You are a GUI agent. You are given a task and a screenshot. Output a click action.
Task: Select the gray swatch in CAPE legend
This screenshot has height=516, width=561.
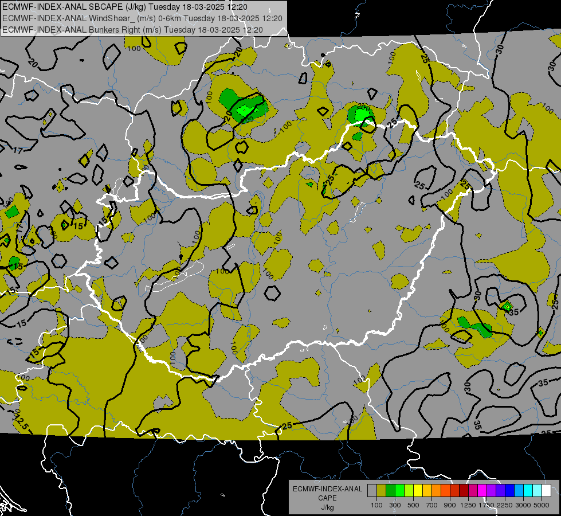point(372,491)
